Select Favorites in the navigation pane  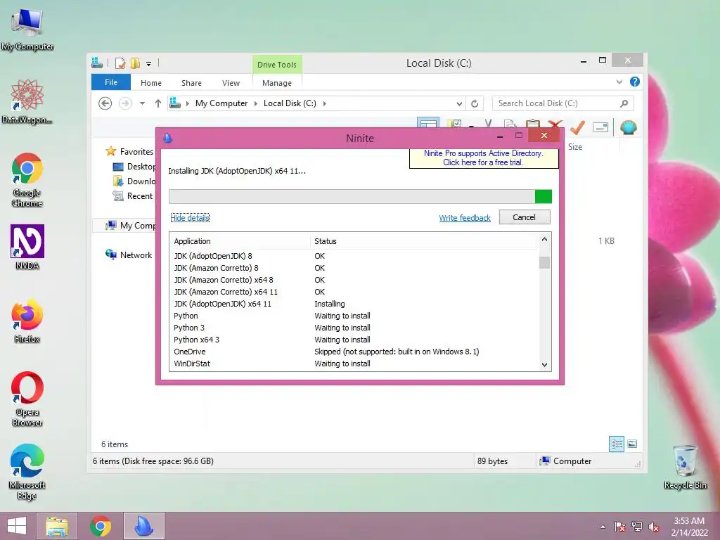[131, 152]
